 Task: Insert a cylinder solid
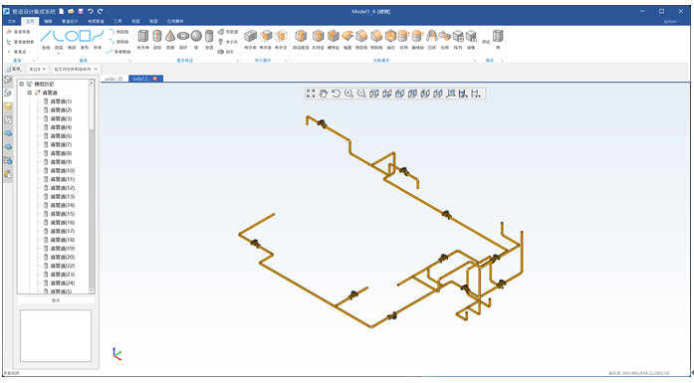coord(157,39)
